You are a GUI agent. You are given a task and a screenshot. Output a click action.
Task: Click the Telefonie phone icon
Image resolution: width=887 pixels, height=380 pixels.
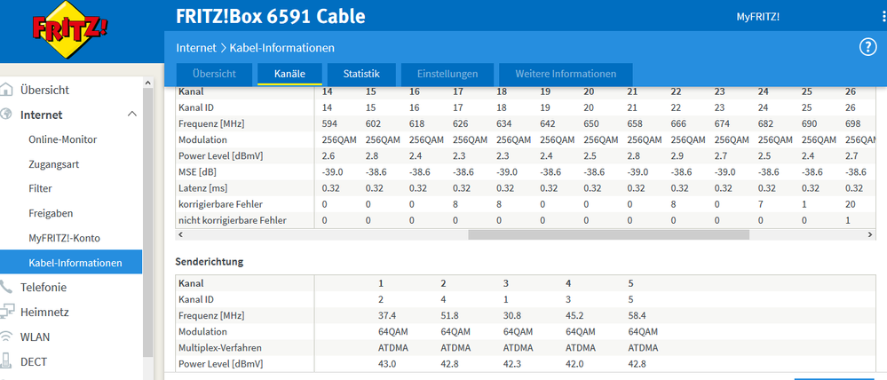click(x=7, y=287)
